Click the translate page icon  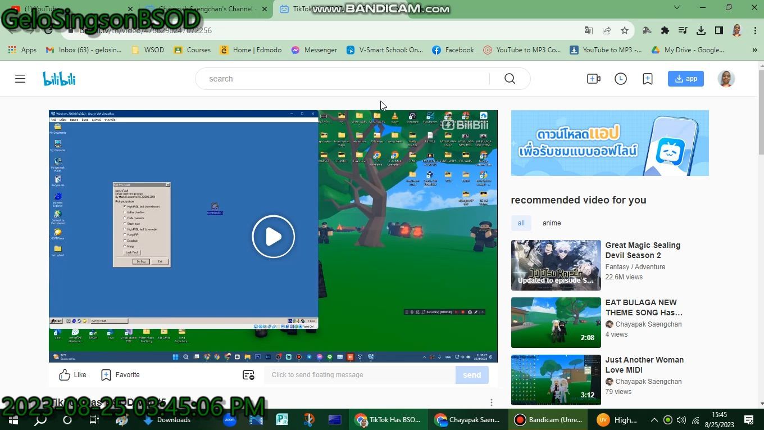(588, 30)
